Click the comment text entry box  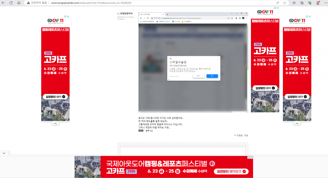pos(183,151)
